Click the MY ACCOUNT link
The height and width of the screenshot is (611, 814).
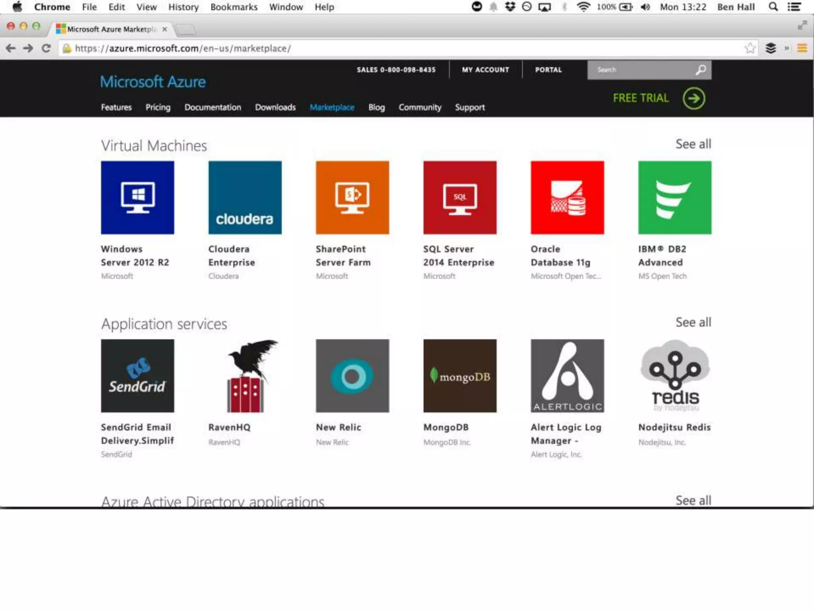pyautogui.click(x=485, y=70)
